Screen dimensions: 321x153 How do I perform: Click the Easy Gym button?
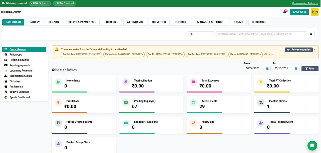click(x=299, y=12)
